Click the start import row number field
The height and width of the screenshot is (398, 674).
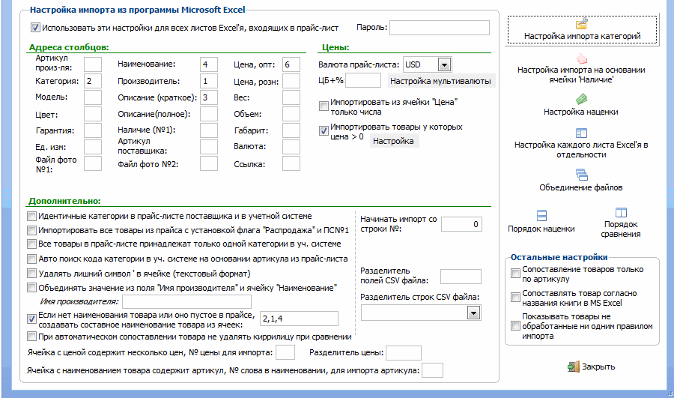tap(461, 224)
